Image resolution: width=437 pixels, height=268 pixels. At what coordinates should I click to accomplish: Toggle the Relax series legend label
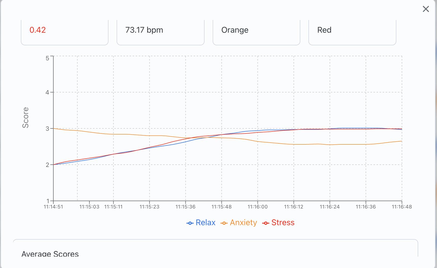click(205, 223)
